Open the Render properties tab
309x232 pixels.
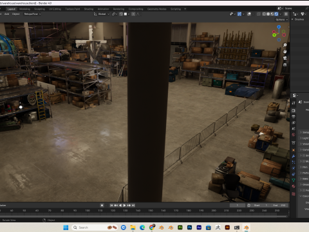294,111
